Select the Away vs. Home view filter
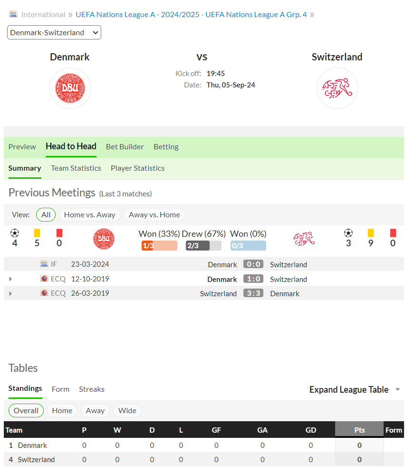The image size is (405, 474). point(154,214)
